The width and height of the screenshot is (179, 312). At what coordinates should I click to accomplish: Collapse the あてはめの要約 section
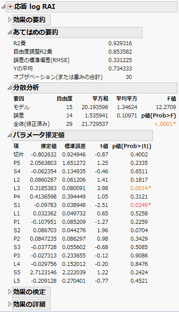pyautogui.click(x=9, y=32)
